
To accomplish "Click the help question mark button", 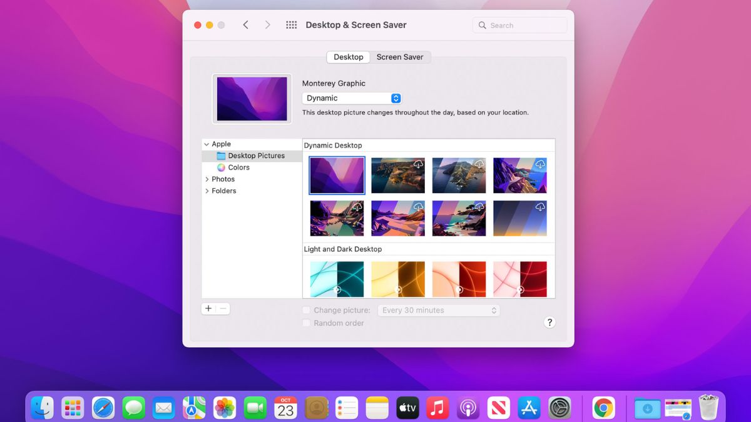I will [549, 322].
